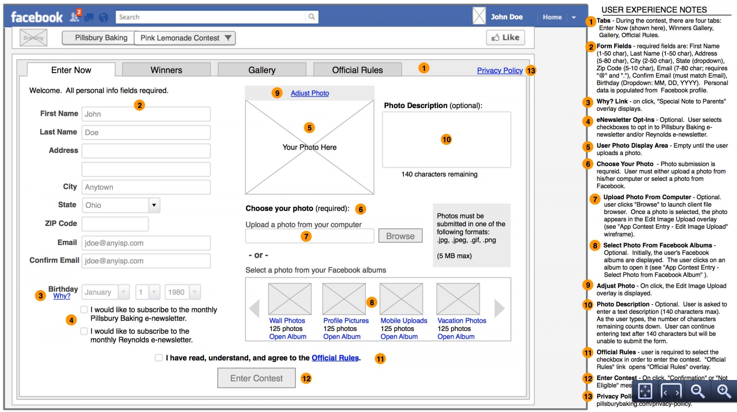Click John Doe profile picture placeholder

point(479,16)
